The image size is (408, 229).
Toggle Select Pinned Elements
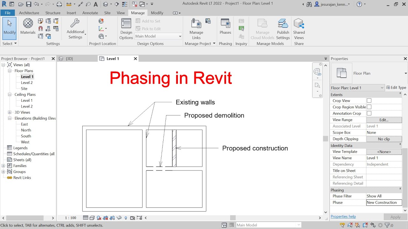pyautogui.click(x=358, y=225)
